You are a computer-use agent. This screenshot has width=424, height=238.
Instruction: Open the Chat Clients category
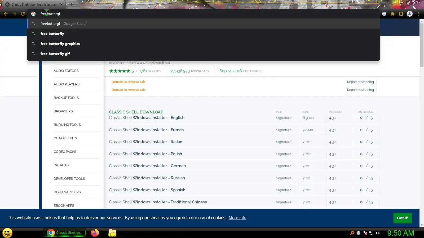pyautogui.click(x=65, y=138)
